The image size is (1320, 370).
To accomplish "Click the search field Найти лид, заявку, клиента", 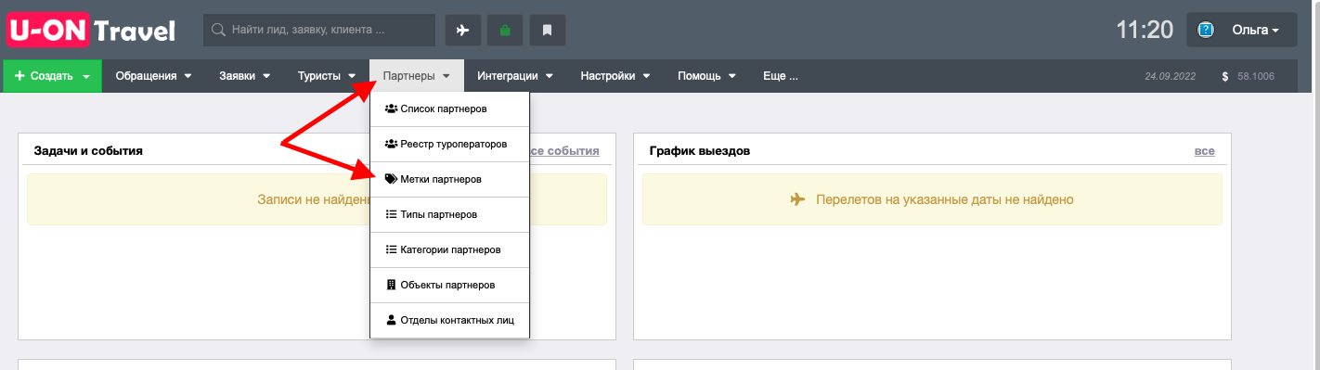I will [319, 30].
